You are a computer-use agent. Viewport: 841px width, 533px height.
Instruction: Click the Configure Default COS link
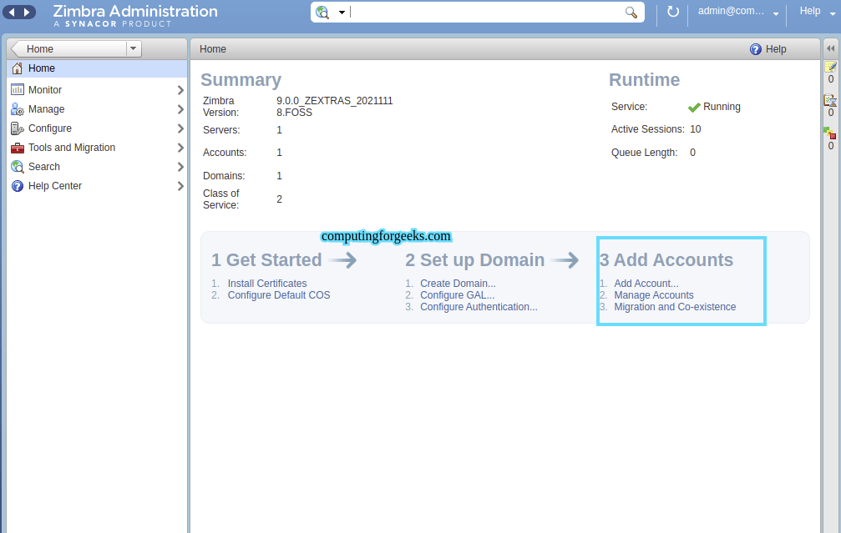click(x=279, y=295)
